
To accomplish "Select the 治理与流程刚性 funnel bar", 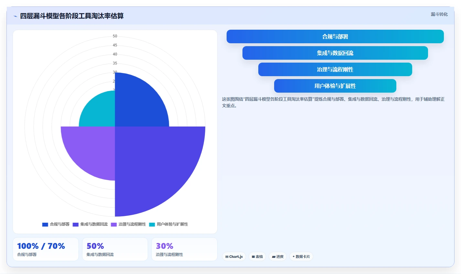I will (x=335, y=69).
